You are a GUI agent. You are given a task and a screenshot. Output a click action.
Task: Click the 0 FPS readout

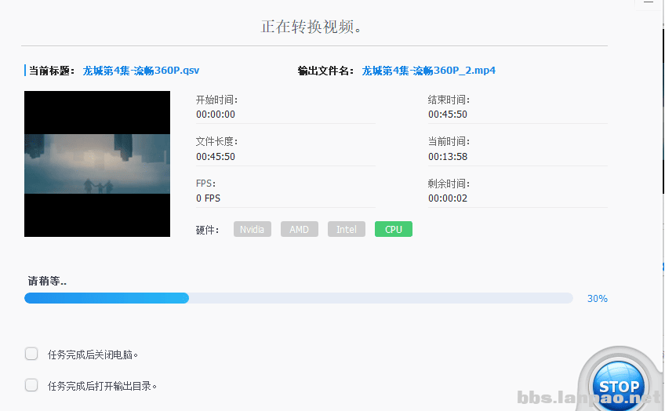(x=209, y=198)
